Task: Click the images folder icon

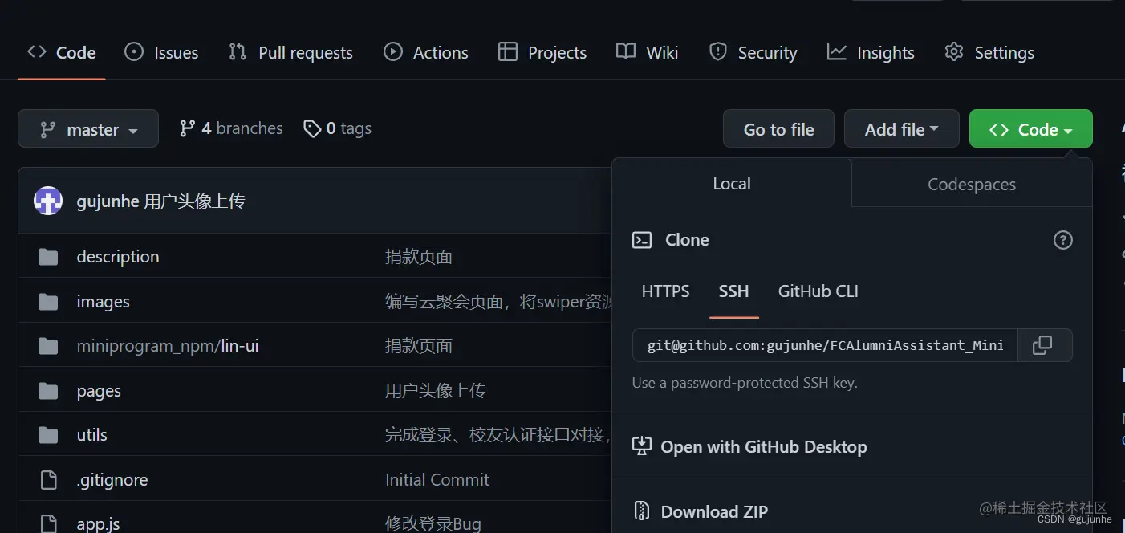Action: [x=48, y=302]
